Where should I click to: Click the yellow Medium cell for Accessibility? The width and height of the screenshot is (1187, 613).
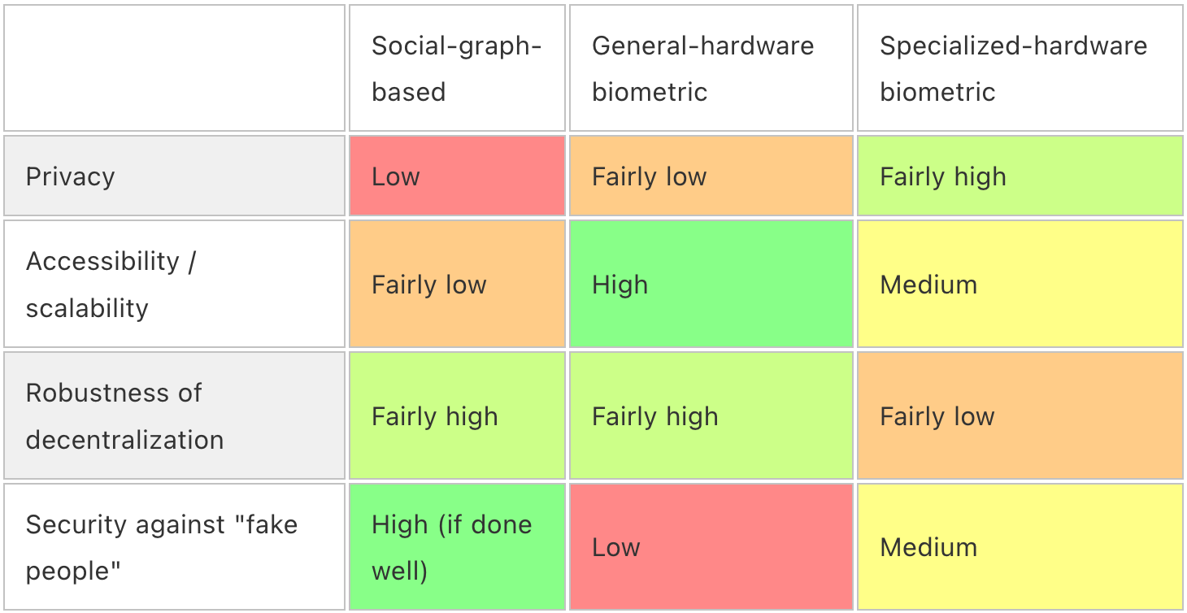1020,285
